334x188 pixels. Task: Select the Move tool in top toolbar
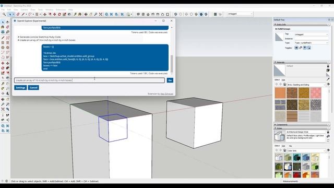coord(55,14)
